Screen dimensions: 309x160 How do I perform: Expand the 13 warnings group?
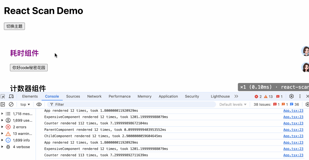coord(2,134)
